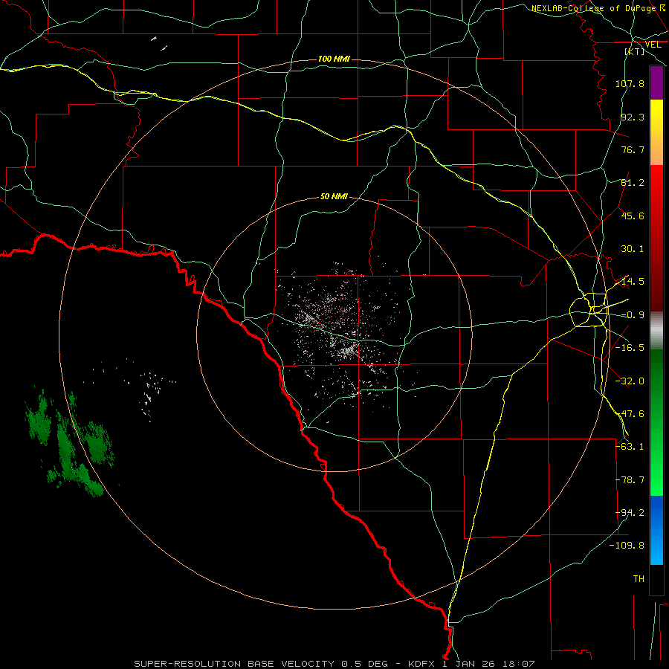Screen dimensions: 669x669
Task: Click the -32.0 velocity scale value
Action: coord(630,381)
